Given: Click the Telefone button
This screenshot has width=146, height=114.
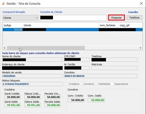Looking at the screenshot, I should click(x=134, y=18).
